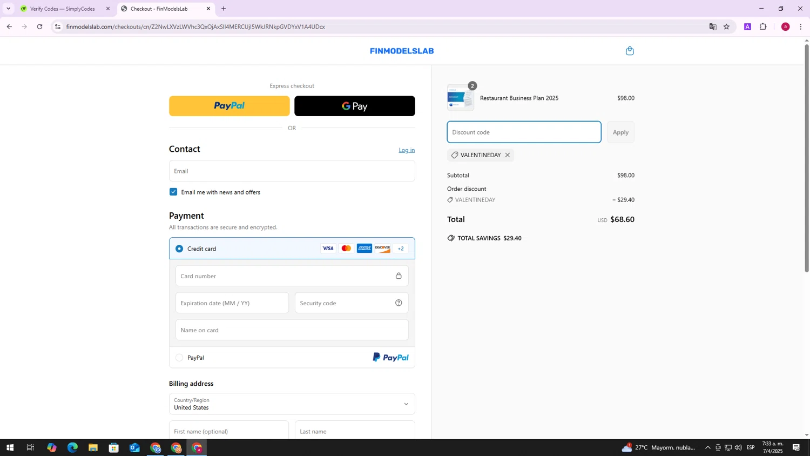Viewport: 810px width, 456px height.
Task: Reload the checkout page
Action: 40,26
